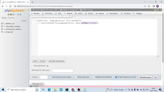
Task: Click the Task View taskbar icon
Action: pos(43,90)
